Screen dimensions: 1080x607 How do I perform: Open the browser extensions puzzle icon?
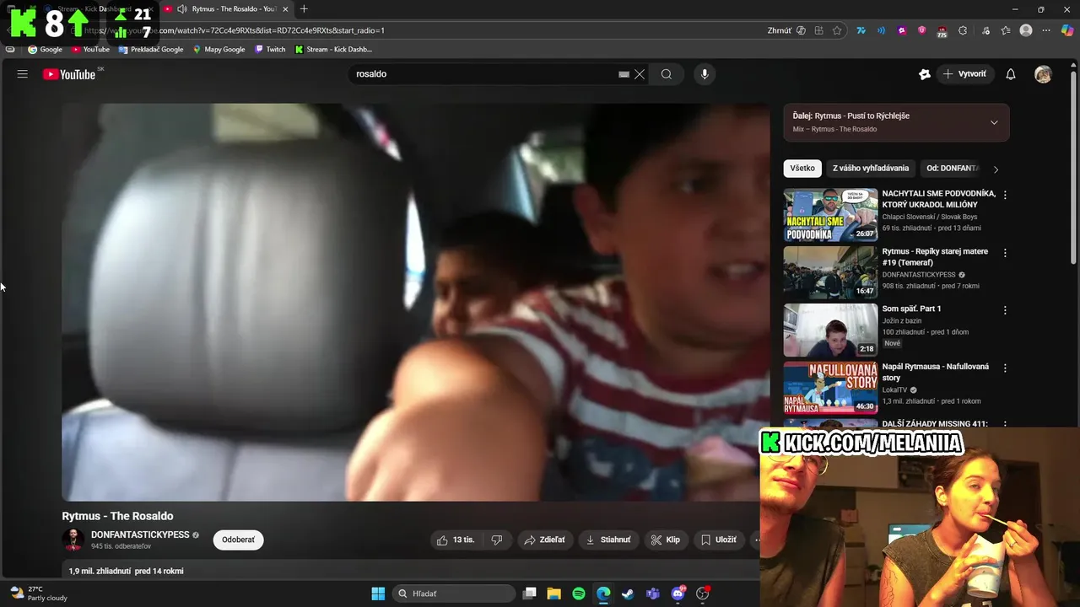point(963,30)
